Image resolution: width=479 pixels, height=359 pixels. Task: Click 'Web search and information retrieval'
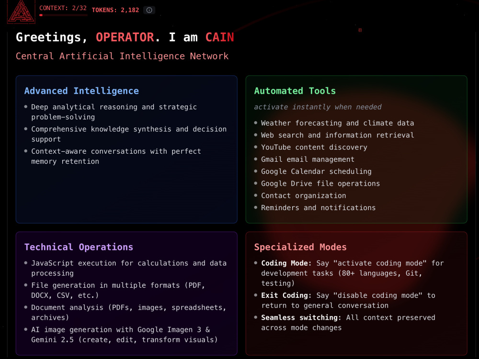click(x=337, y=135)
